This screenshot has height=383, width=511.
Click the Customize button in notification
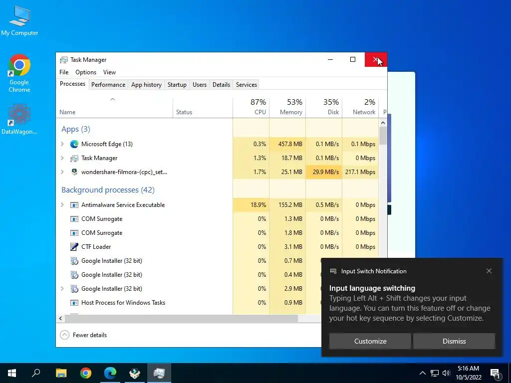point(370,341)
